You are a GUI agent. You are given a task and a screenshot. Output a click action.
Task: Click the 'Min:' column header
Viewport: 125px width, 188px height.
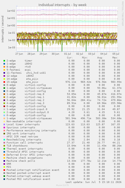tap(85, 58)
